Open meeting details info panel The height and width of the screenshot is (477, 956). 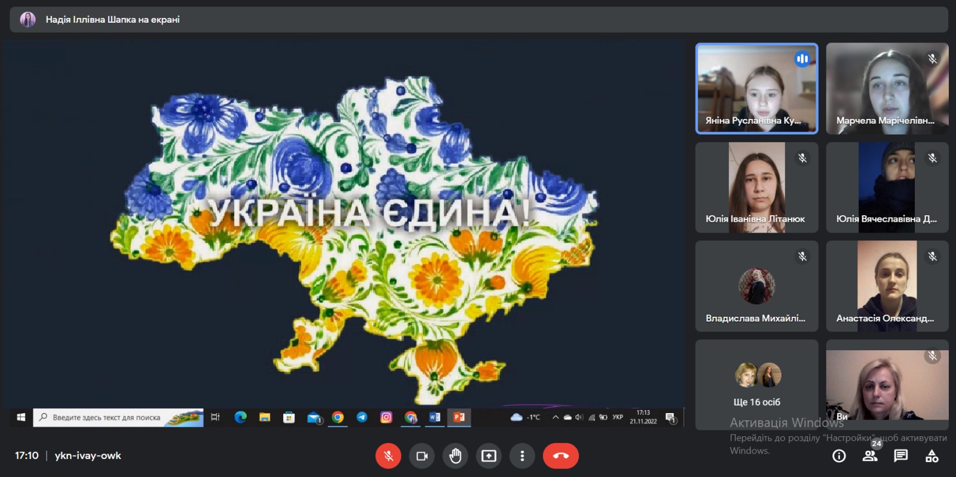point(839,456)
